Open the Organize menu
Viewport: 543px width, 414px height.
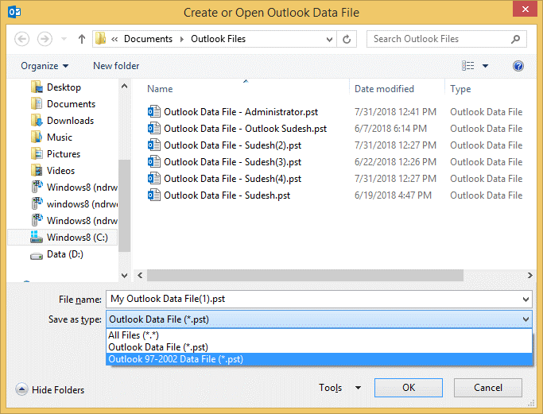pyautogui.click(x=45, y=66)
